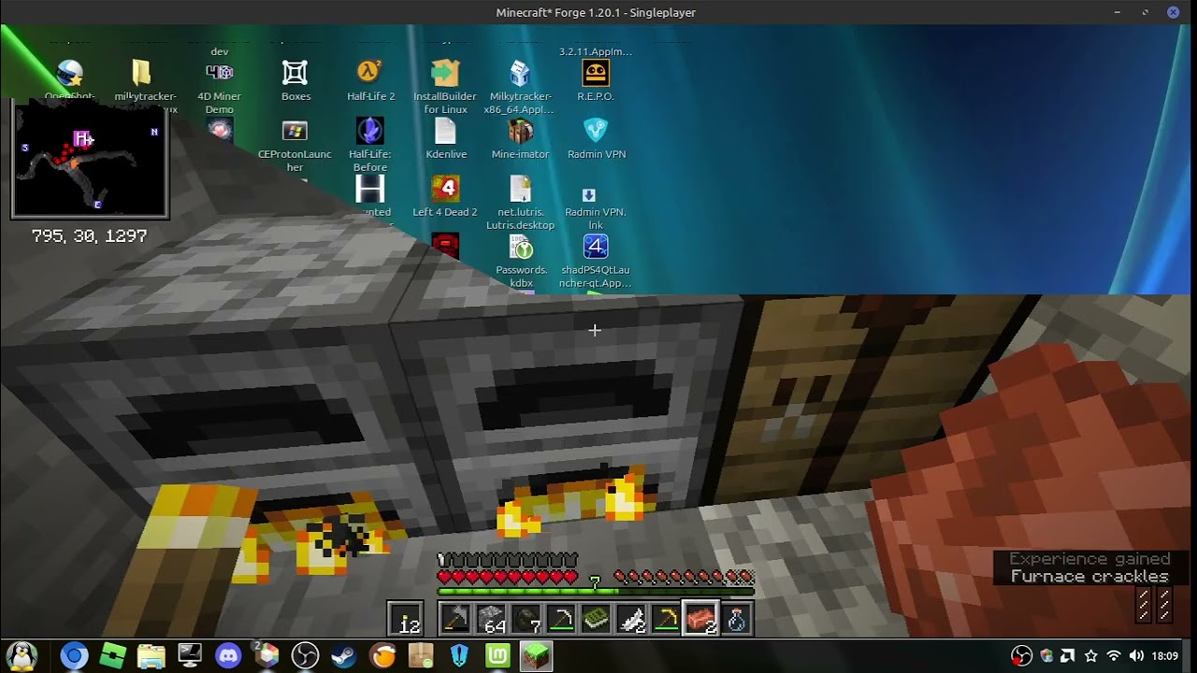Open the Passwords.kdbx file
1197x673 pixels.
click(521, 261)
